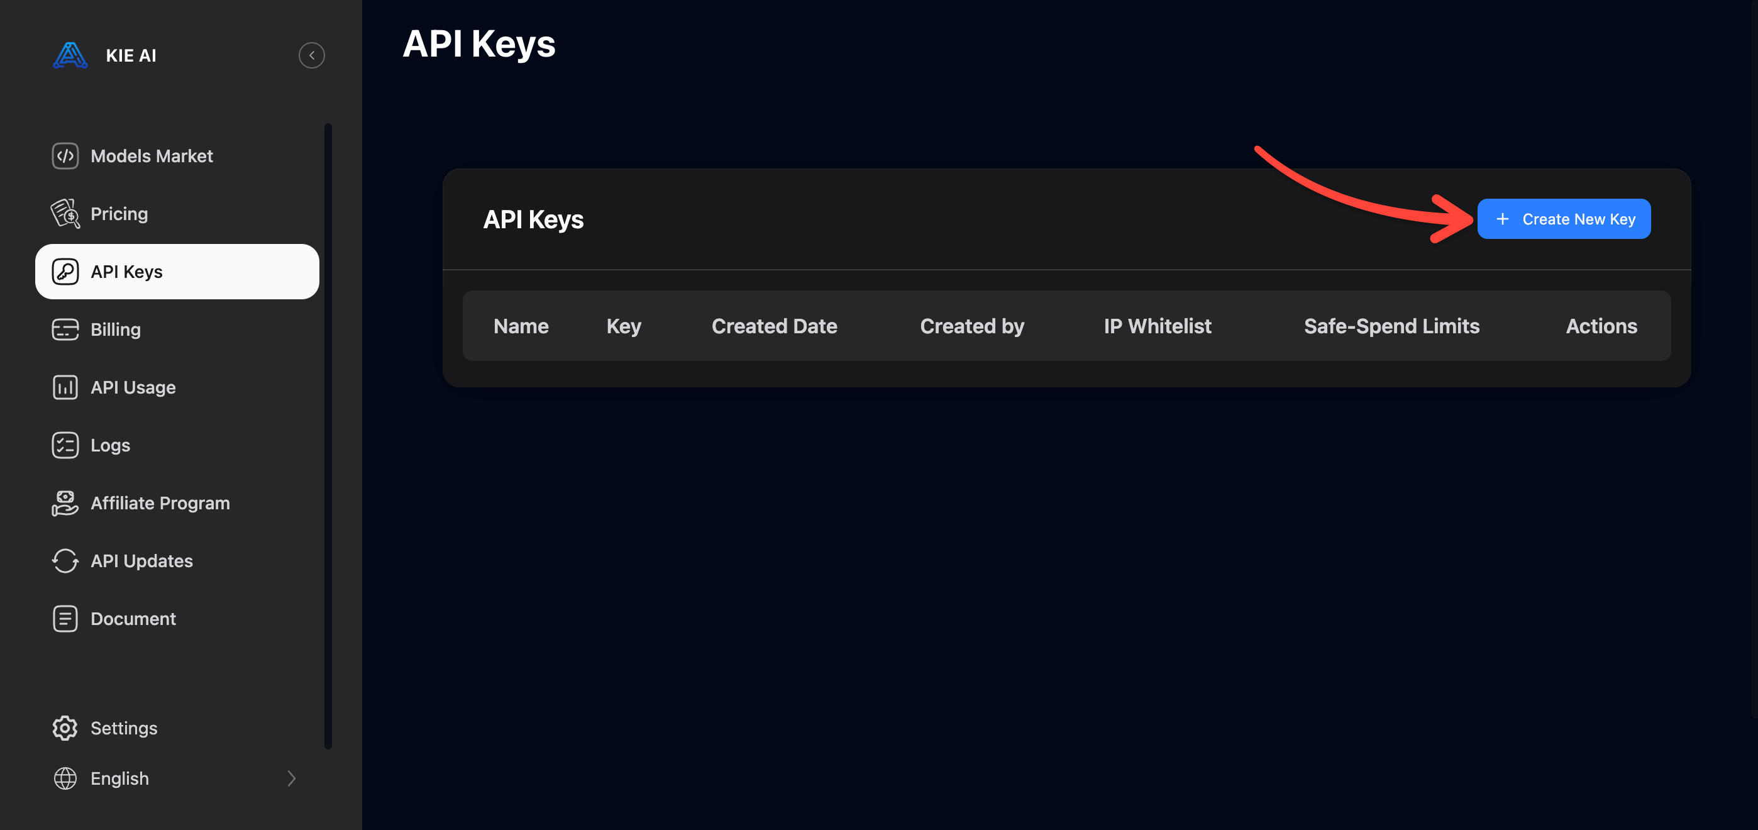Open the Document page icon
Viewport: 1758px width, 830px height.
tap(65, 619)
